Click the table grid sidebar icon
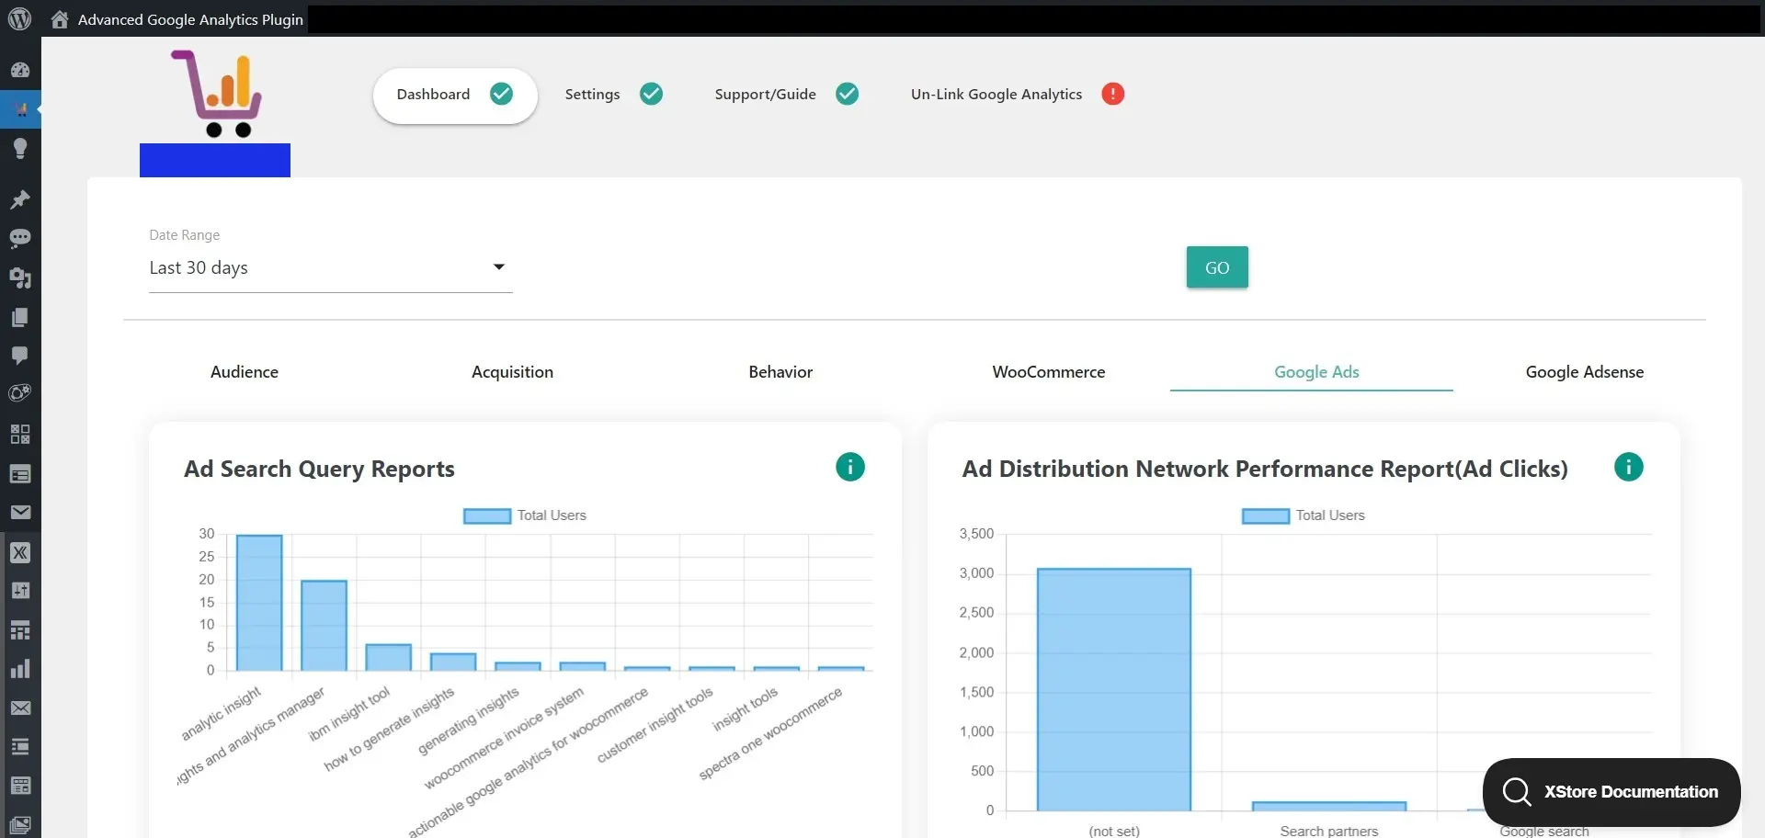 (20, 630)
